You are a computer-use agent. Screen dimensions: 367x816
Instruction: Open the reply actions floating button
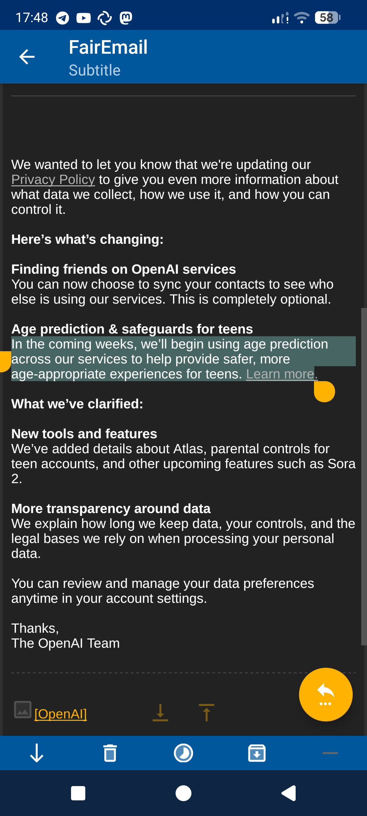point(326,694)
